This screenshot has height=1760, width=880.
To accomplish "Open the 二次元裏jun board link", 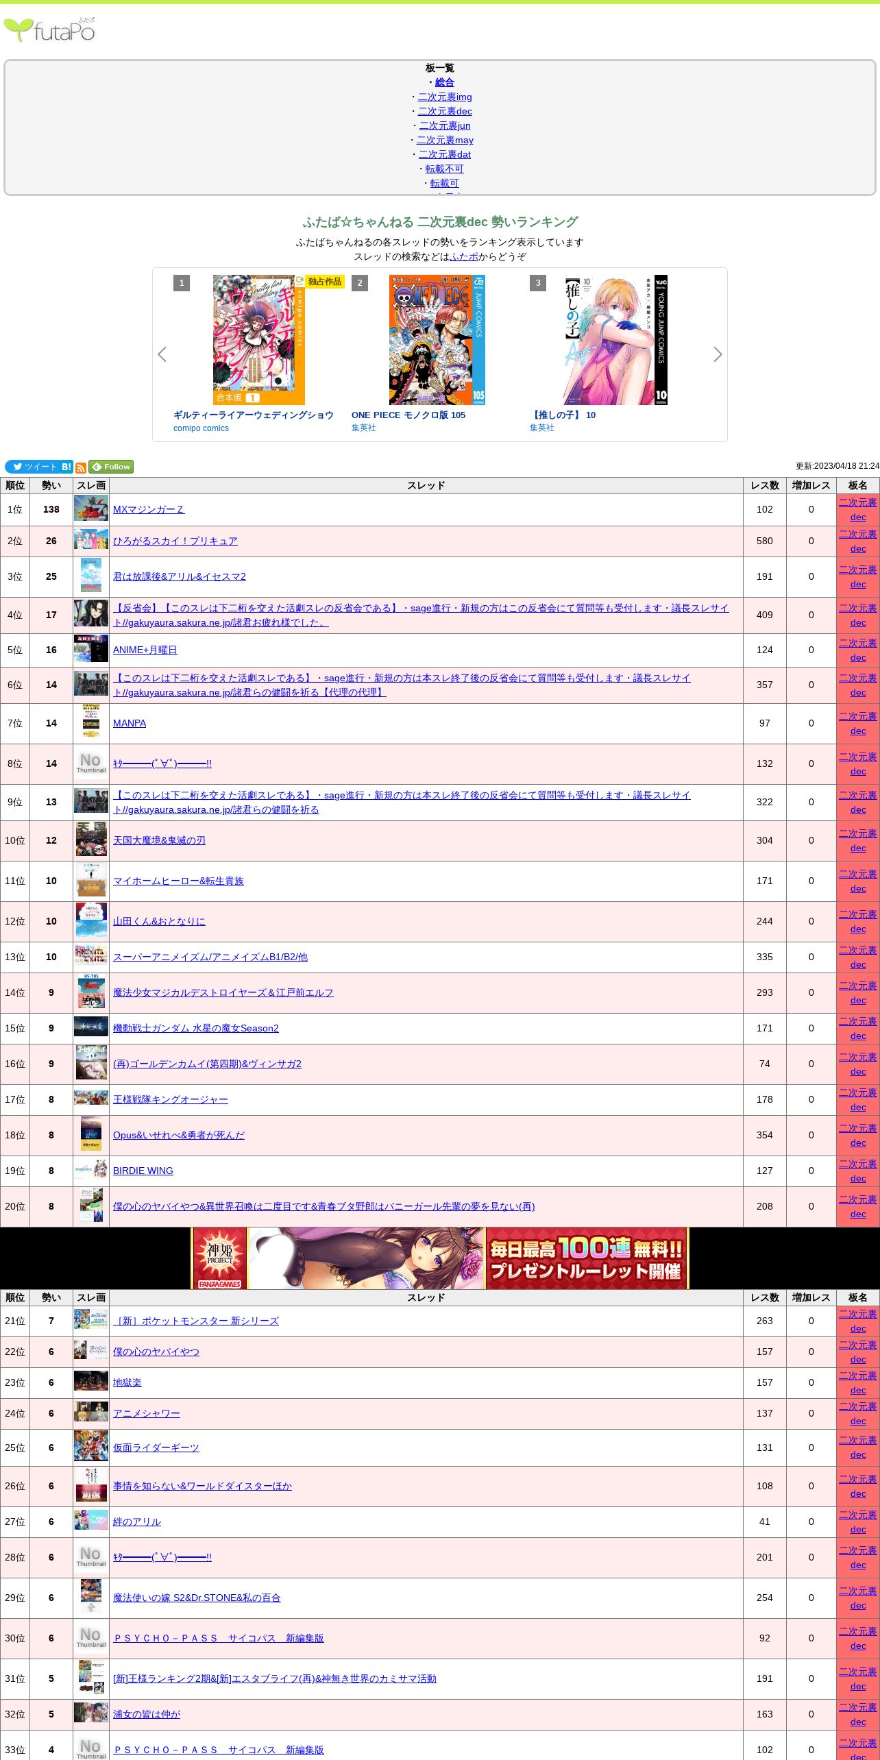I will [445, 125].
